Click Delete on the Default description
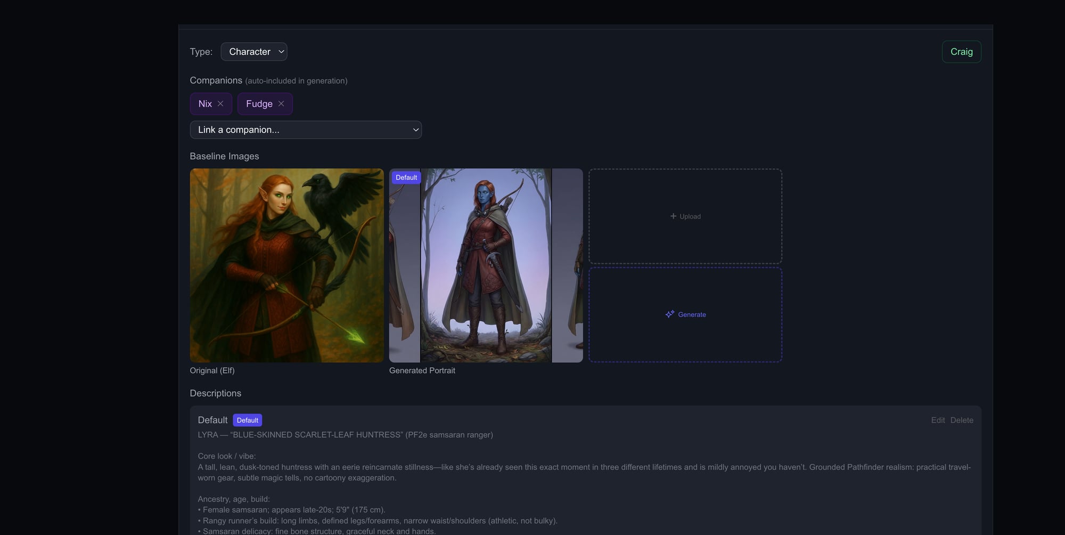1065x535 pixels. pyautogui.click(x=962, y=420)
